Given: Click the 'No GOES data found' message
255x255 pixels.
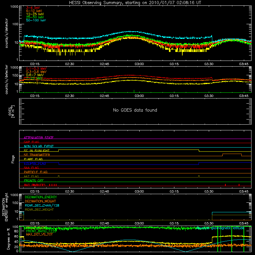Looking at the screenshot, I should pos(135,110).
